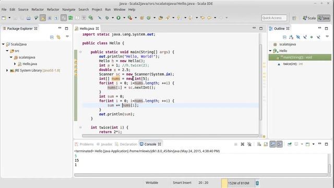
Task: Expand the Hello.java tree node
Action: click(x=15, y=64)
